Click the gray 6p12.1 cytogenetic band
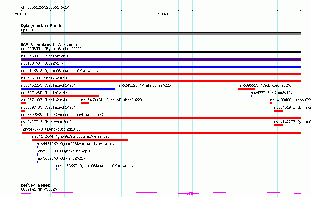 [x=161, y=34]
